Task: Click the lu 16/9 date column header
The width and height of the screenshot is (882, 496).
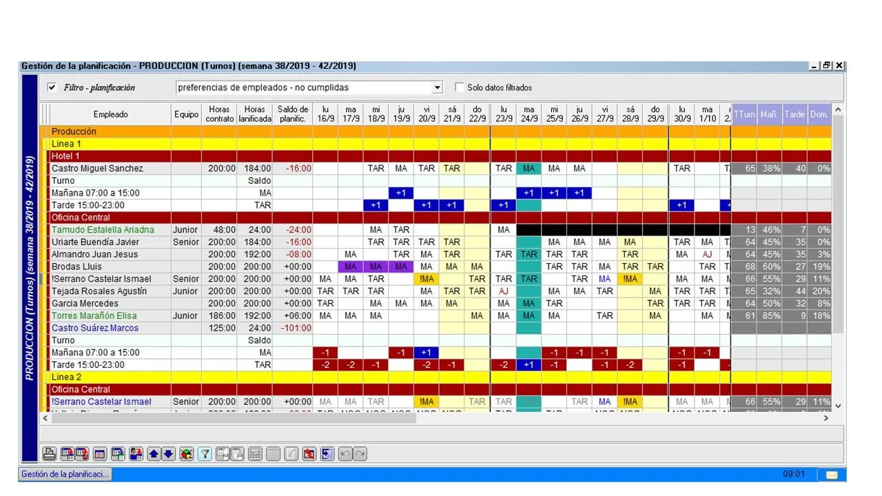Action: [325, 114]
